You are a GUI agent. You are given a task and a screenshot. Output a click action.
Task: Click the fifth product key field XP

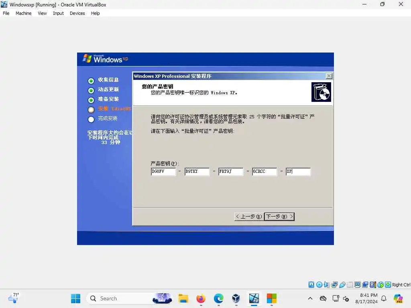pyautogui.click(x=298, y=172)
